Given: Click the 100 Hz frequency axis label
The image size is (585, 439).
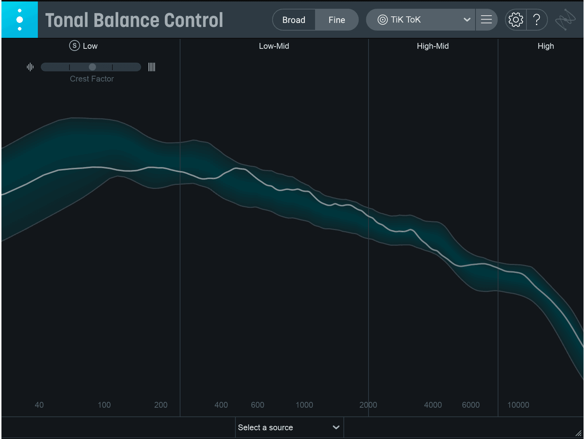Looking at the screenshot, I should 104,405.
